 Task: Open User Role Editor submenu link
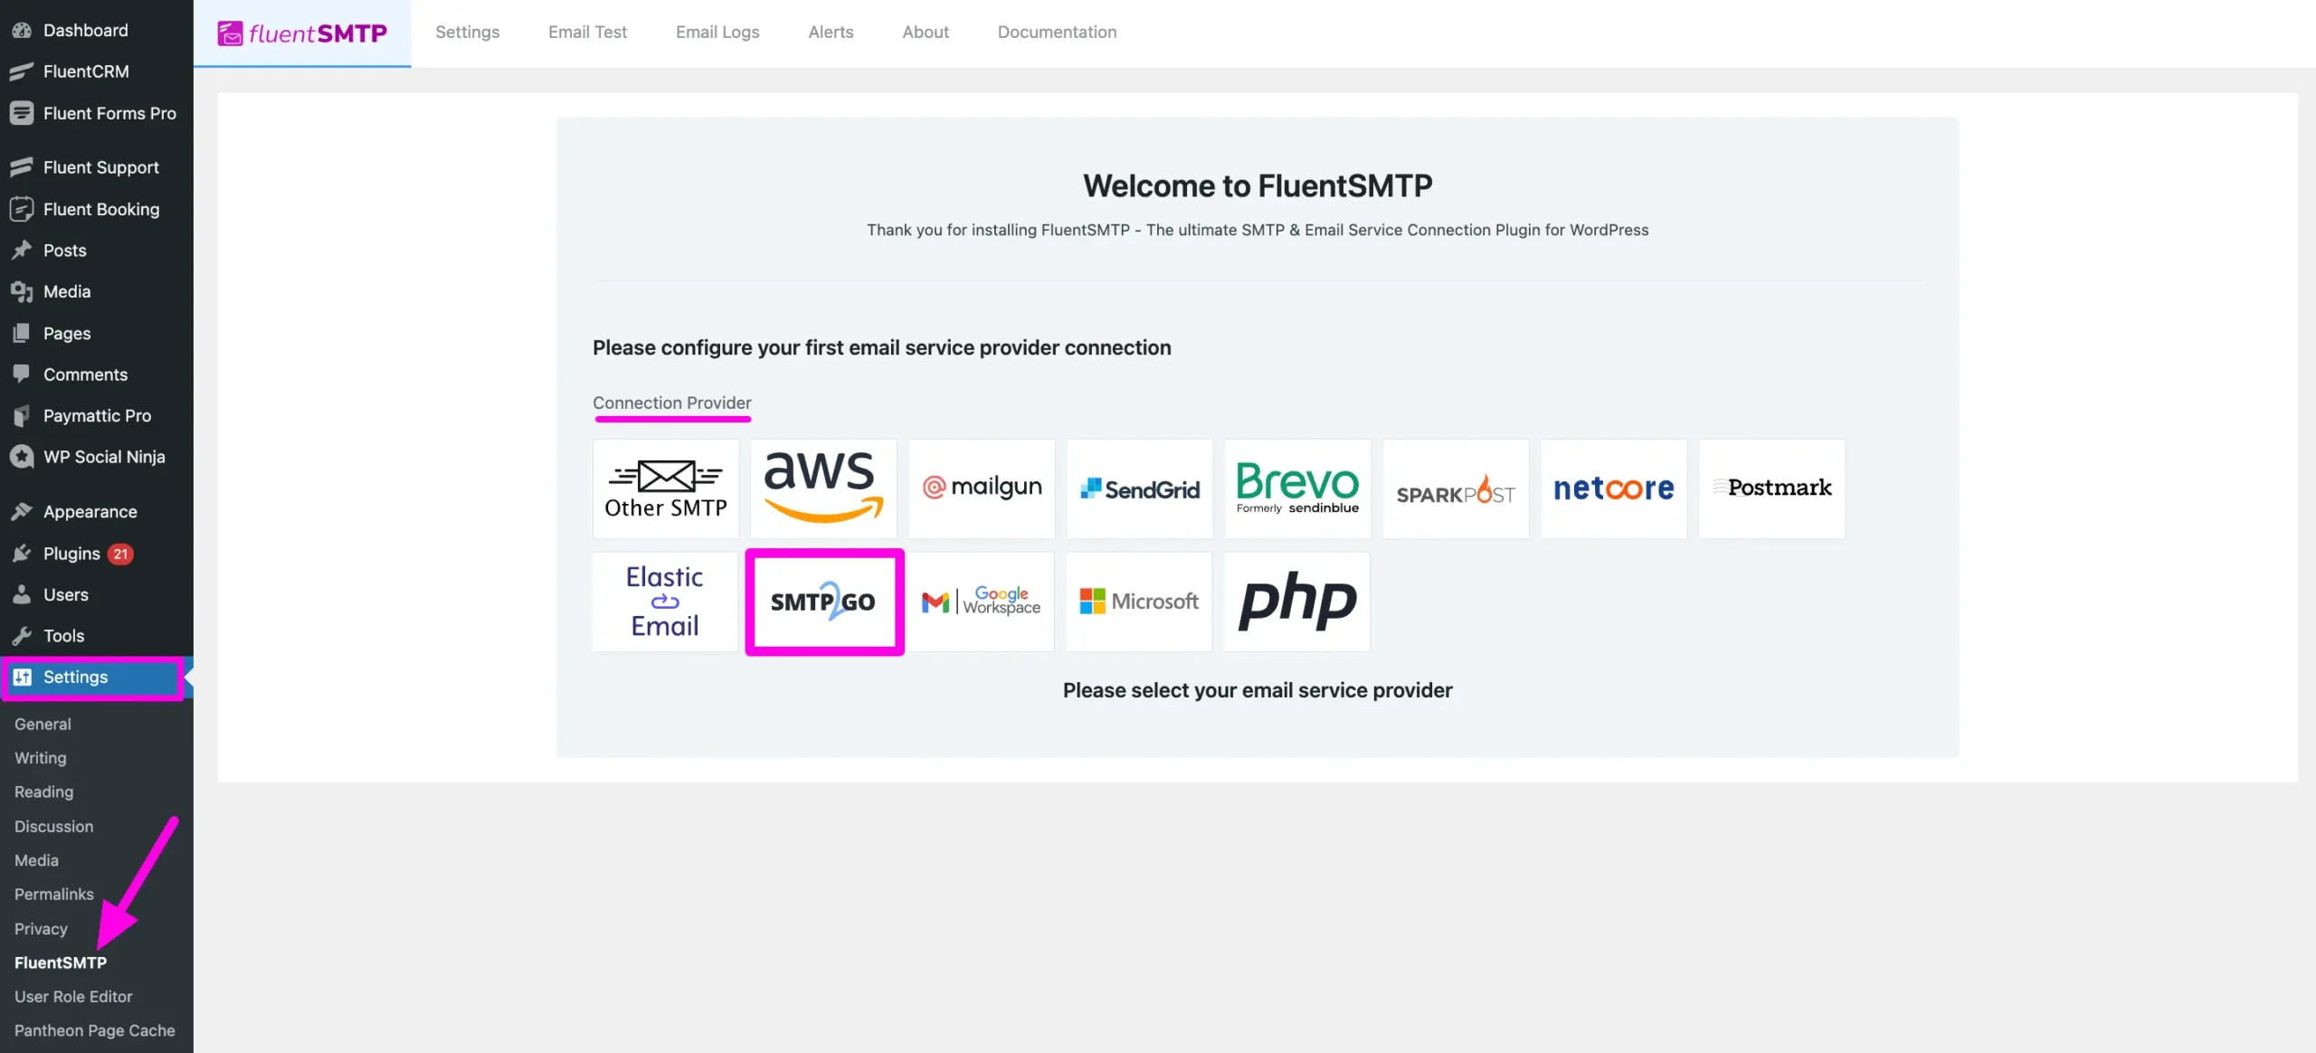[x=73, y=996]
